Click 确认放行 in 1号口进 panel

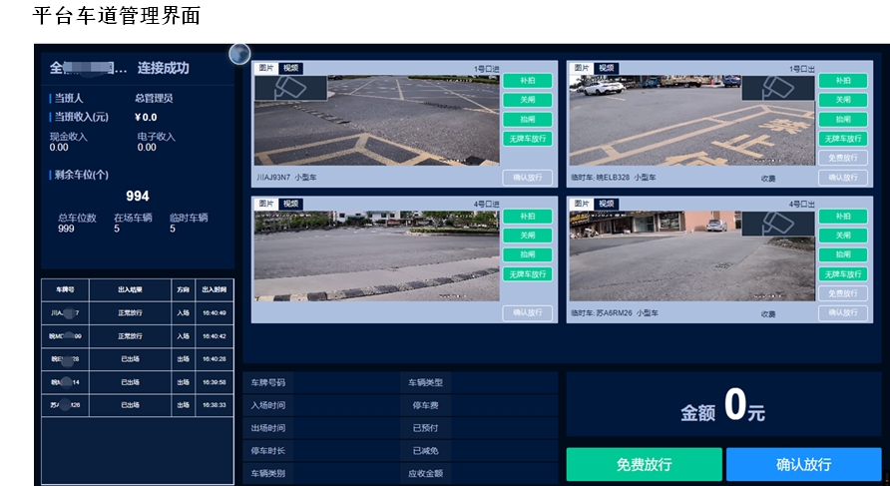pos(527,178)
